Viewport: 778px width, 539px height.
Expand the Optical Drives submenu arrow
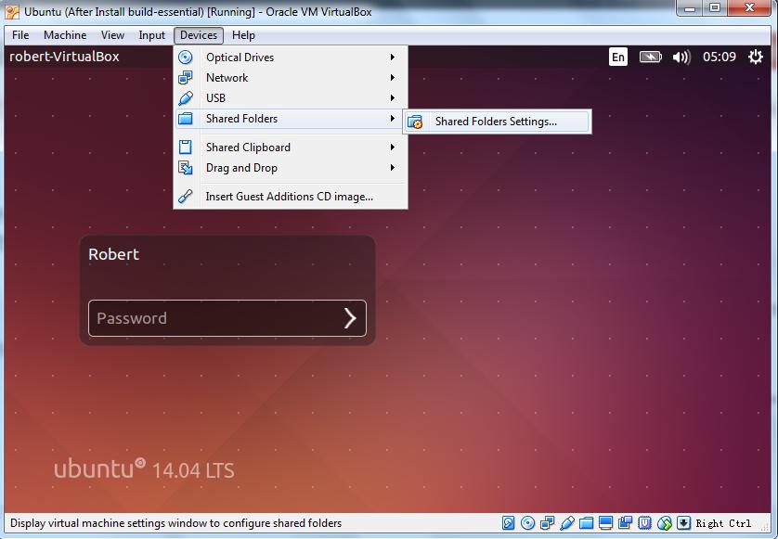pyautogui.click(x=393, y=57)
